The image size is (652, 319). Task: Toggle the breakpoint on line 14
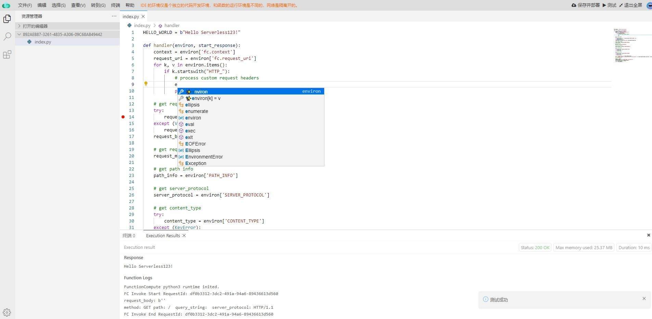coord(123,117)
